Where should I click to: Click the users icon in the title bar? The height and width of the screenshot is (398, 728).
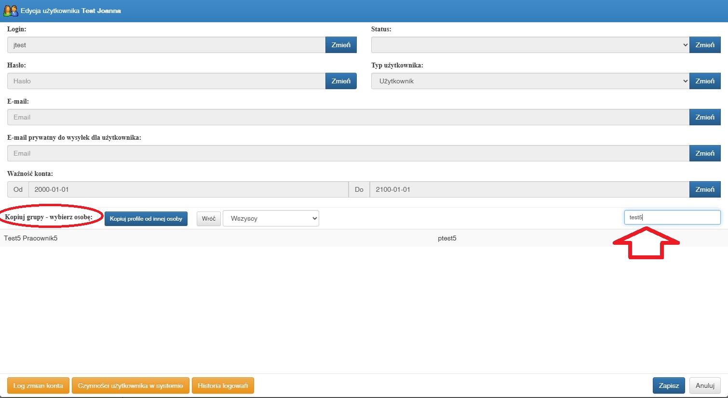click(11, 11)
